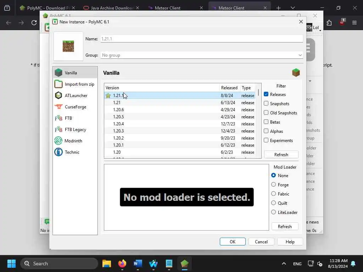Open Windows Start menu
Viewport: 363px width, 272px height.
tap(11, 263)
